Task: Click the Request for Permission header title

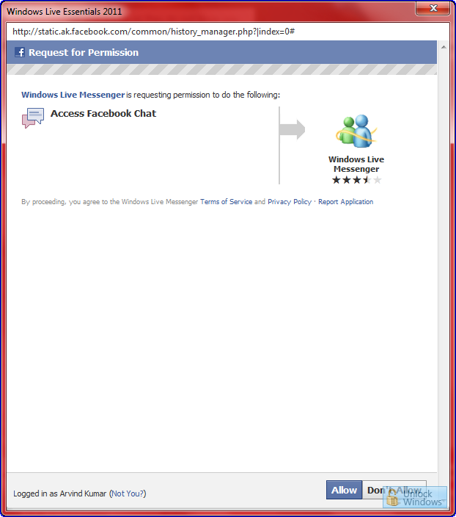Action: (x=84, y=52)
